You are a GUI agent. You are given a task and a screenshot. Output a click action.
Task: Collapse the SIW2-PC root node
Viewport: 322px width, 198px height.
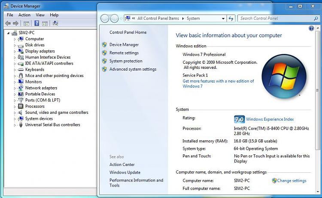(x=8, y=33)
